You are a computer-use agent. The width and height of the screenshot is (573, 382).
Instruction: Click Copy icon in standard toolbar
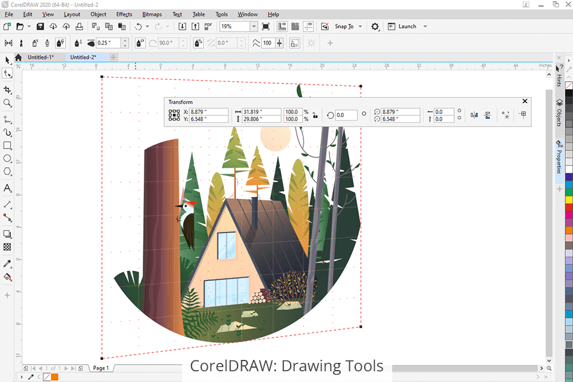pyautogui.click(x=109, y=26)
